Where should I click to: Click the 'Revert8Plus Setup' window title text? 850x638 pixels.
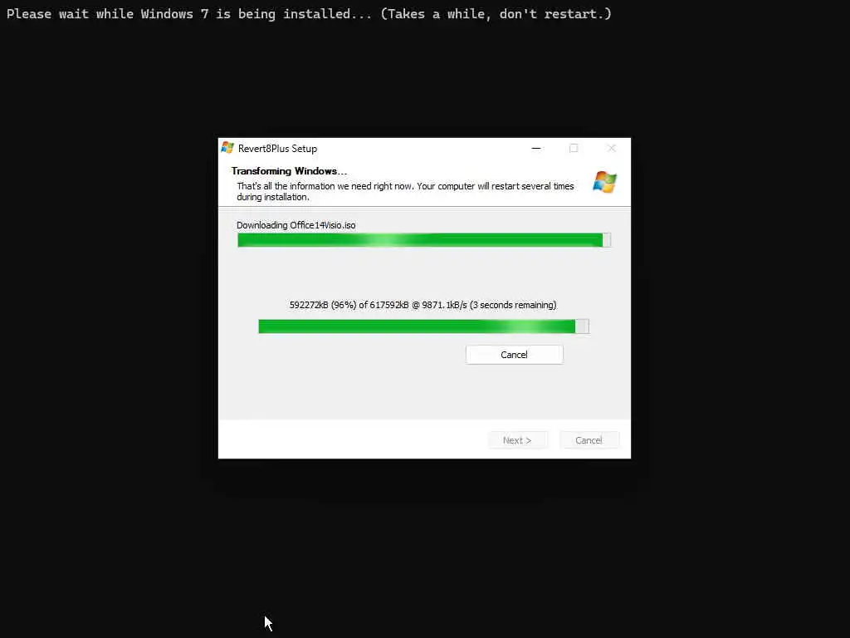(x=277, y=149)
